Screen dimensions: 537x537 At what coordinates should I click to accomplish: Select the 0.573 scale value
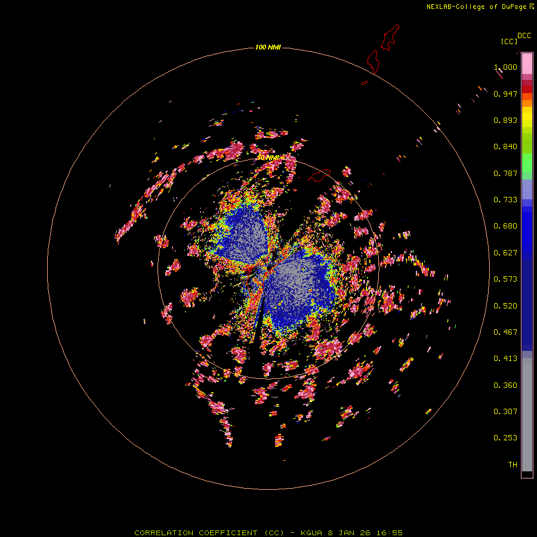505,279
